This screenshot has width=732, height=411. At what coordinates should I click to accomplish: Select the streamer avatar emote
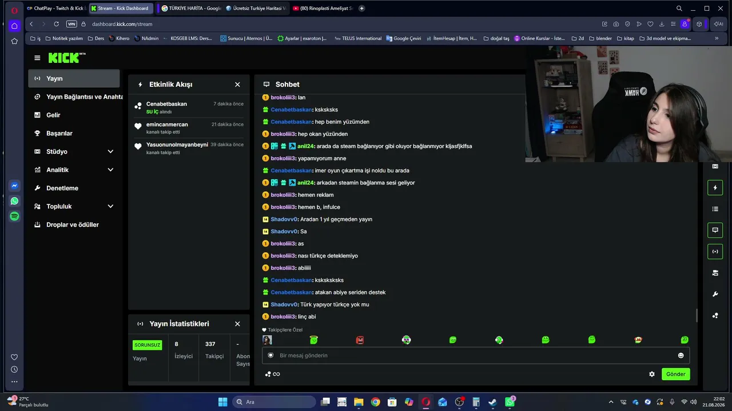[267, 340]
